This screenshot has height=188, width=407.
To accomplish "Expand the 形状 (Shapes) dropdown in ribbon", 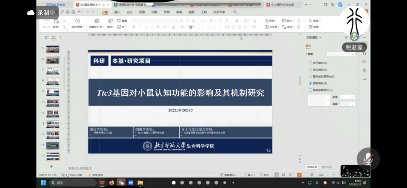I will tap(271, 21).
